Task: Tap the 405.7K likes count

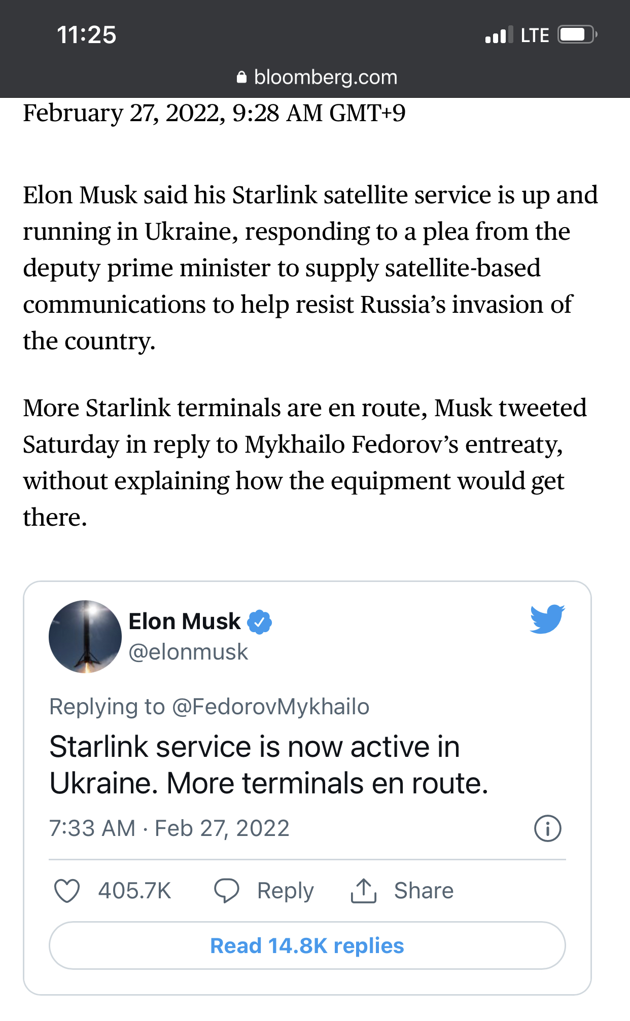Action: [134, 891]
